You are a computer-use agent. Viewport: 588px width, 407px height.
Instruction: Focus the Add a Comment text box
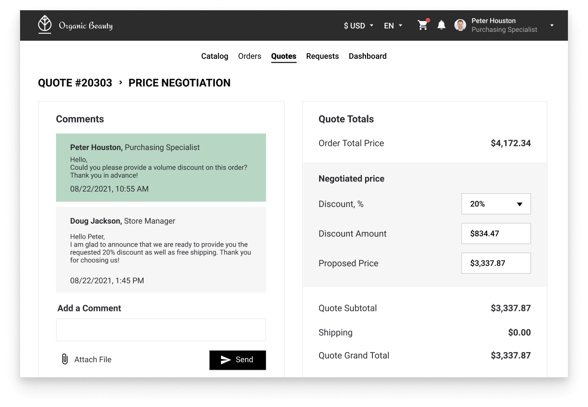click(x=161, y=330)
